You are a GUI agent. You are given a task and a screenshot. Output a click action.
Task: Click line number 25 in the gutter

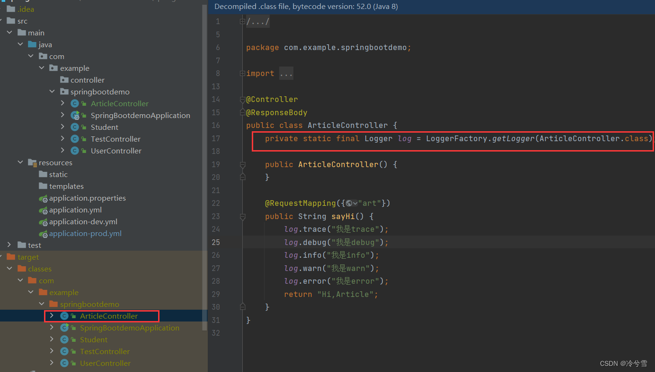click(216, 242)
